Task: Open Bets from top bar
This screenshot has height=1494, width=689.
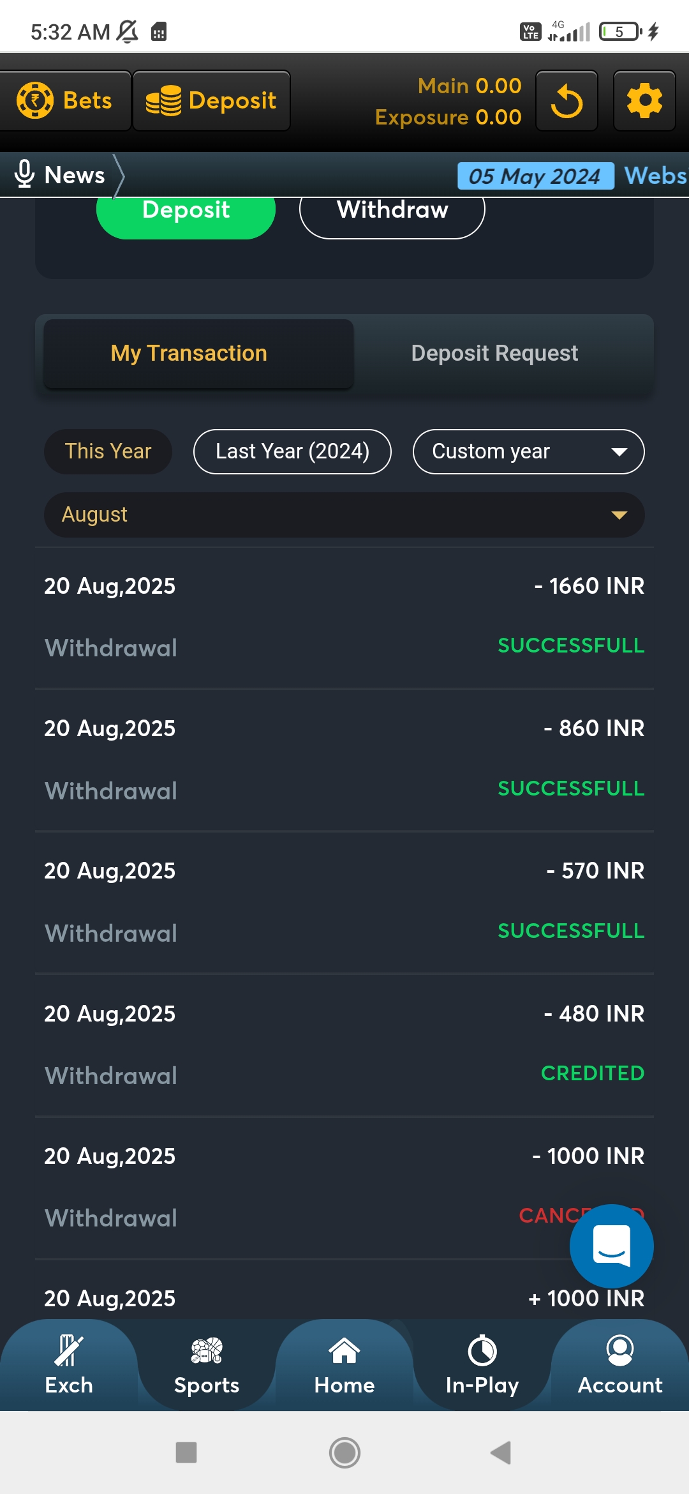Action: click(x=65, y=101)
